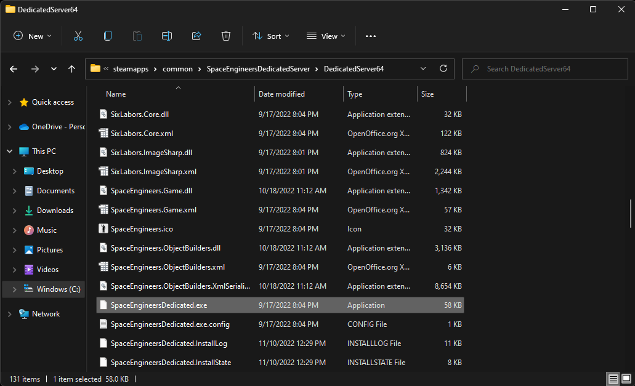Maximize the DedicatedServer64 window
635x386 pixels.
(x=593, y=9)
